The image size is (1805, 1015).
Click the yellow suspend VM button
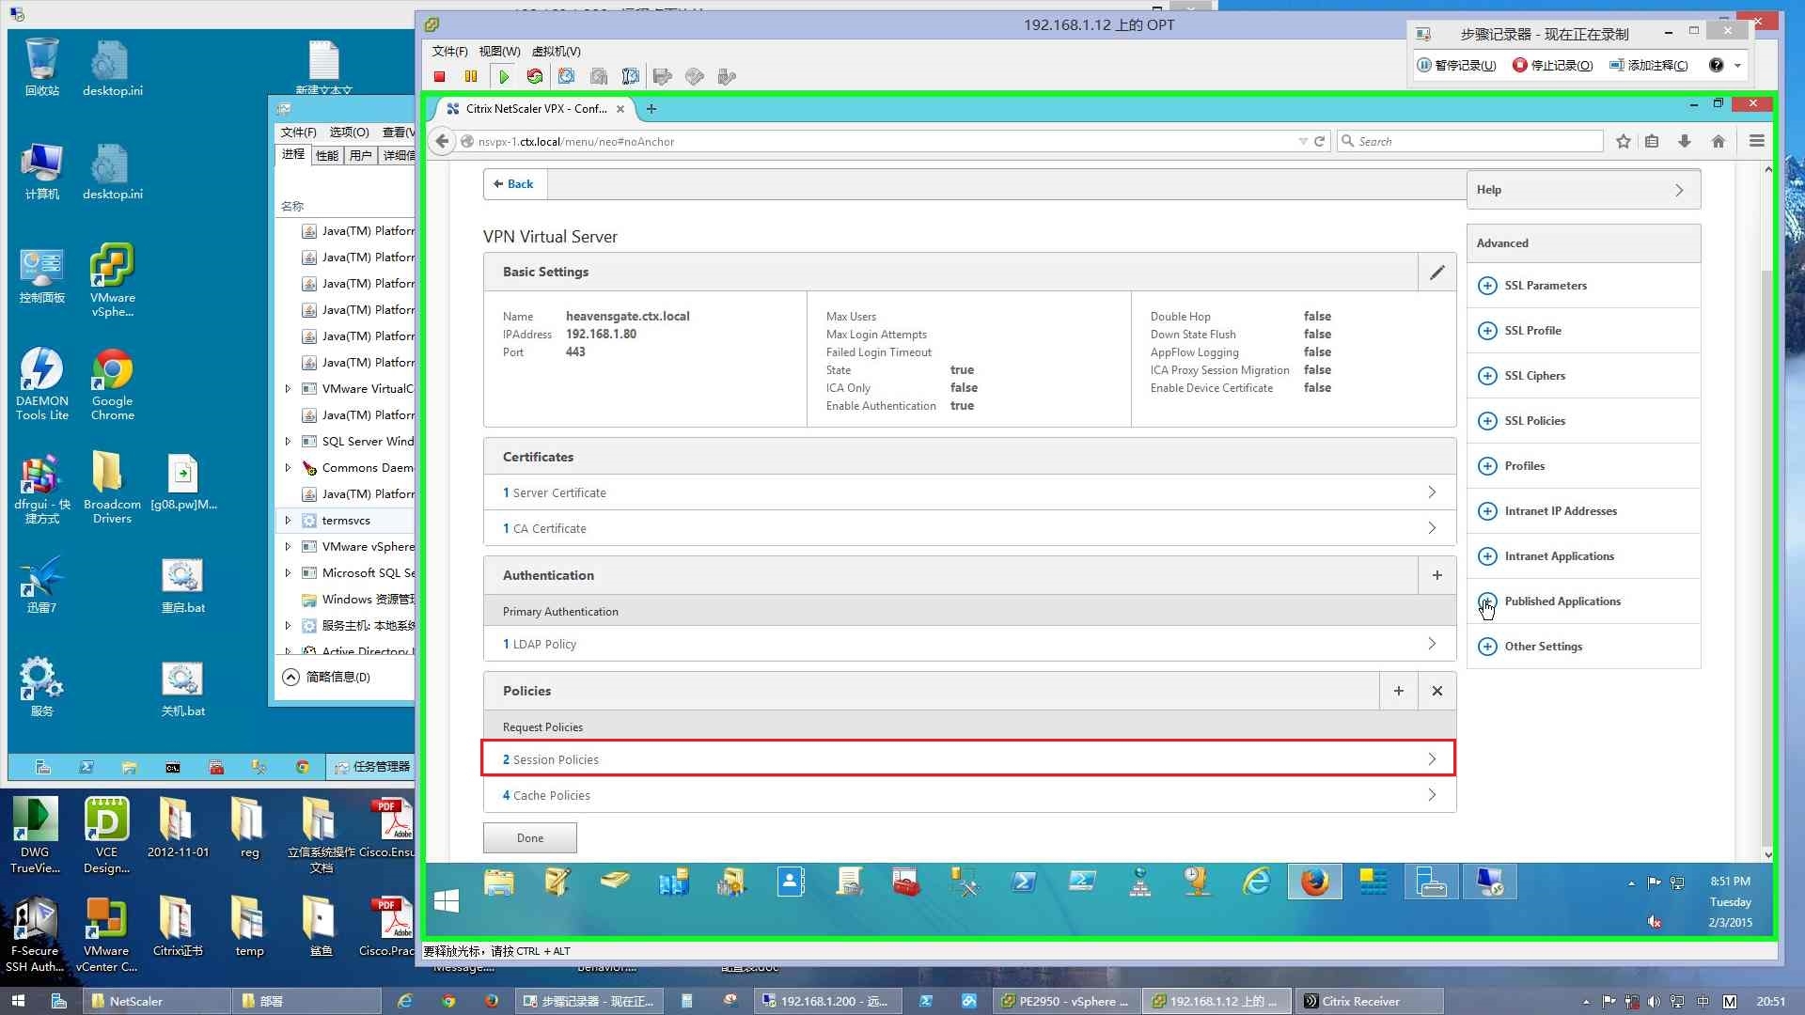[x=471, y=76]
